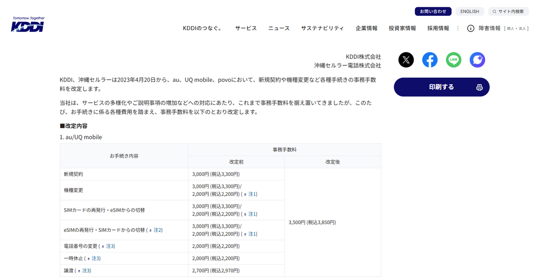The height and width of the screenshot is (279, 540).
Task: Click the 新規契約 table cell
Action: (x=124, y=174)
